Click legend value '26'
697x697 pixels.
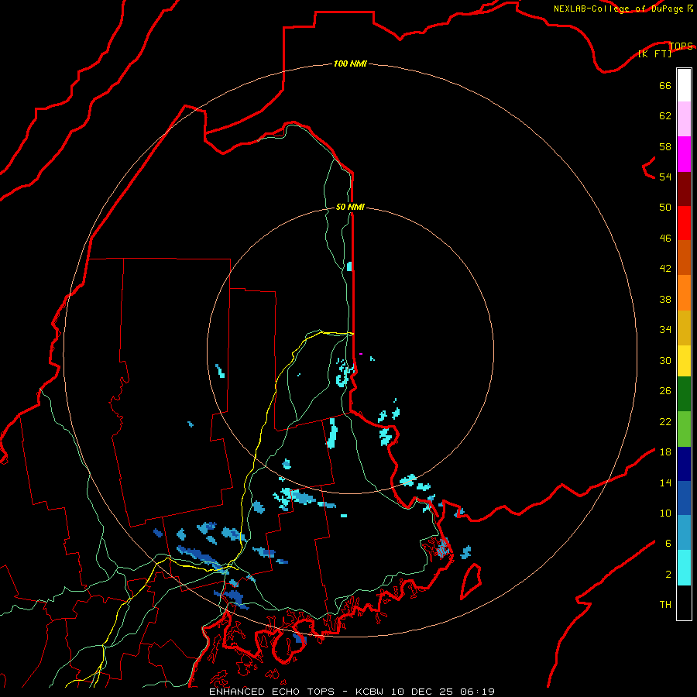click(x=665, y=391)
